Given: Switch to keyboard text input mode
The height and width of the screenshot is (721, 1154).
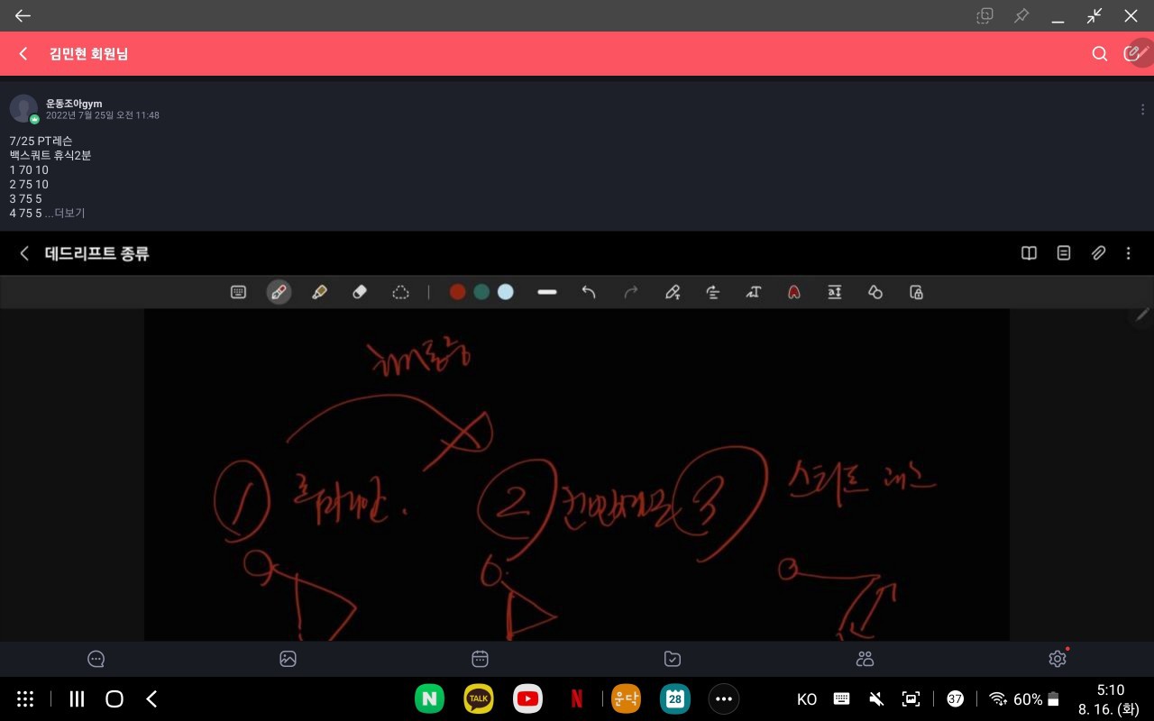Looking at the screenshot, I should 238,292.
